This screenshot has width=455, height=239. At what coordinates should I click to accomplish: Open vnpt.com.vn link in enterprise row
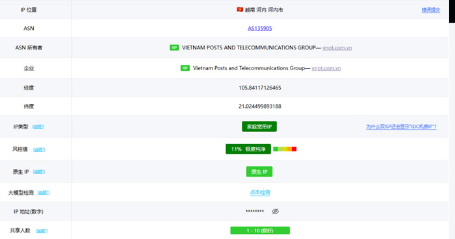click(x=326, y=68)
